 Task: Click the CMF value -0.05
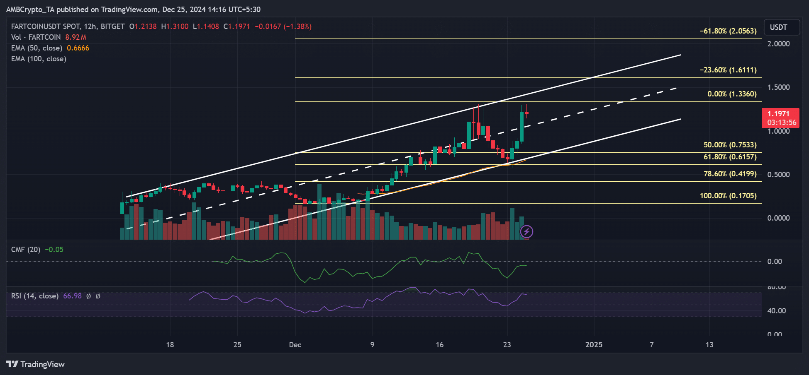pos(54,250)
